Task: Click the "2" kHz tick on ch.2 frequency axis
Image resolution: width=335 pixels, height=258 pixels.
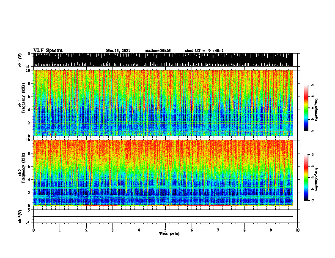Action: (x=29, y=193)
